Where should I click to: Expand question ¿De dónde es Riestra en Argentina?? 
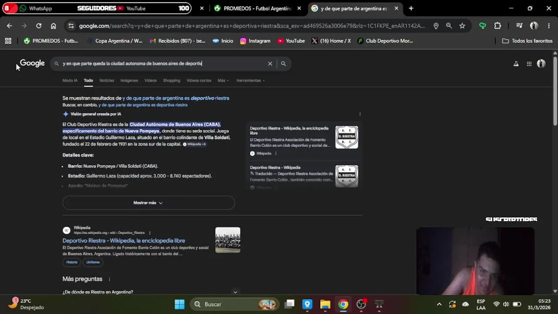pos(150,292)
